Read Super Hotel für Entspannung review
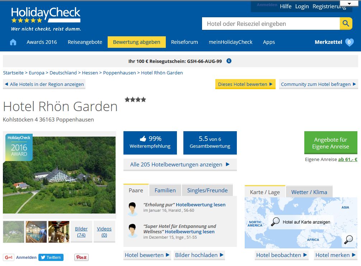The width and height of the screenshot is (361, 266). [190, 231]
